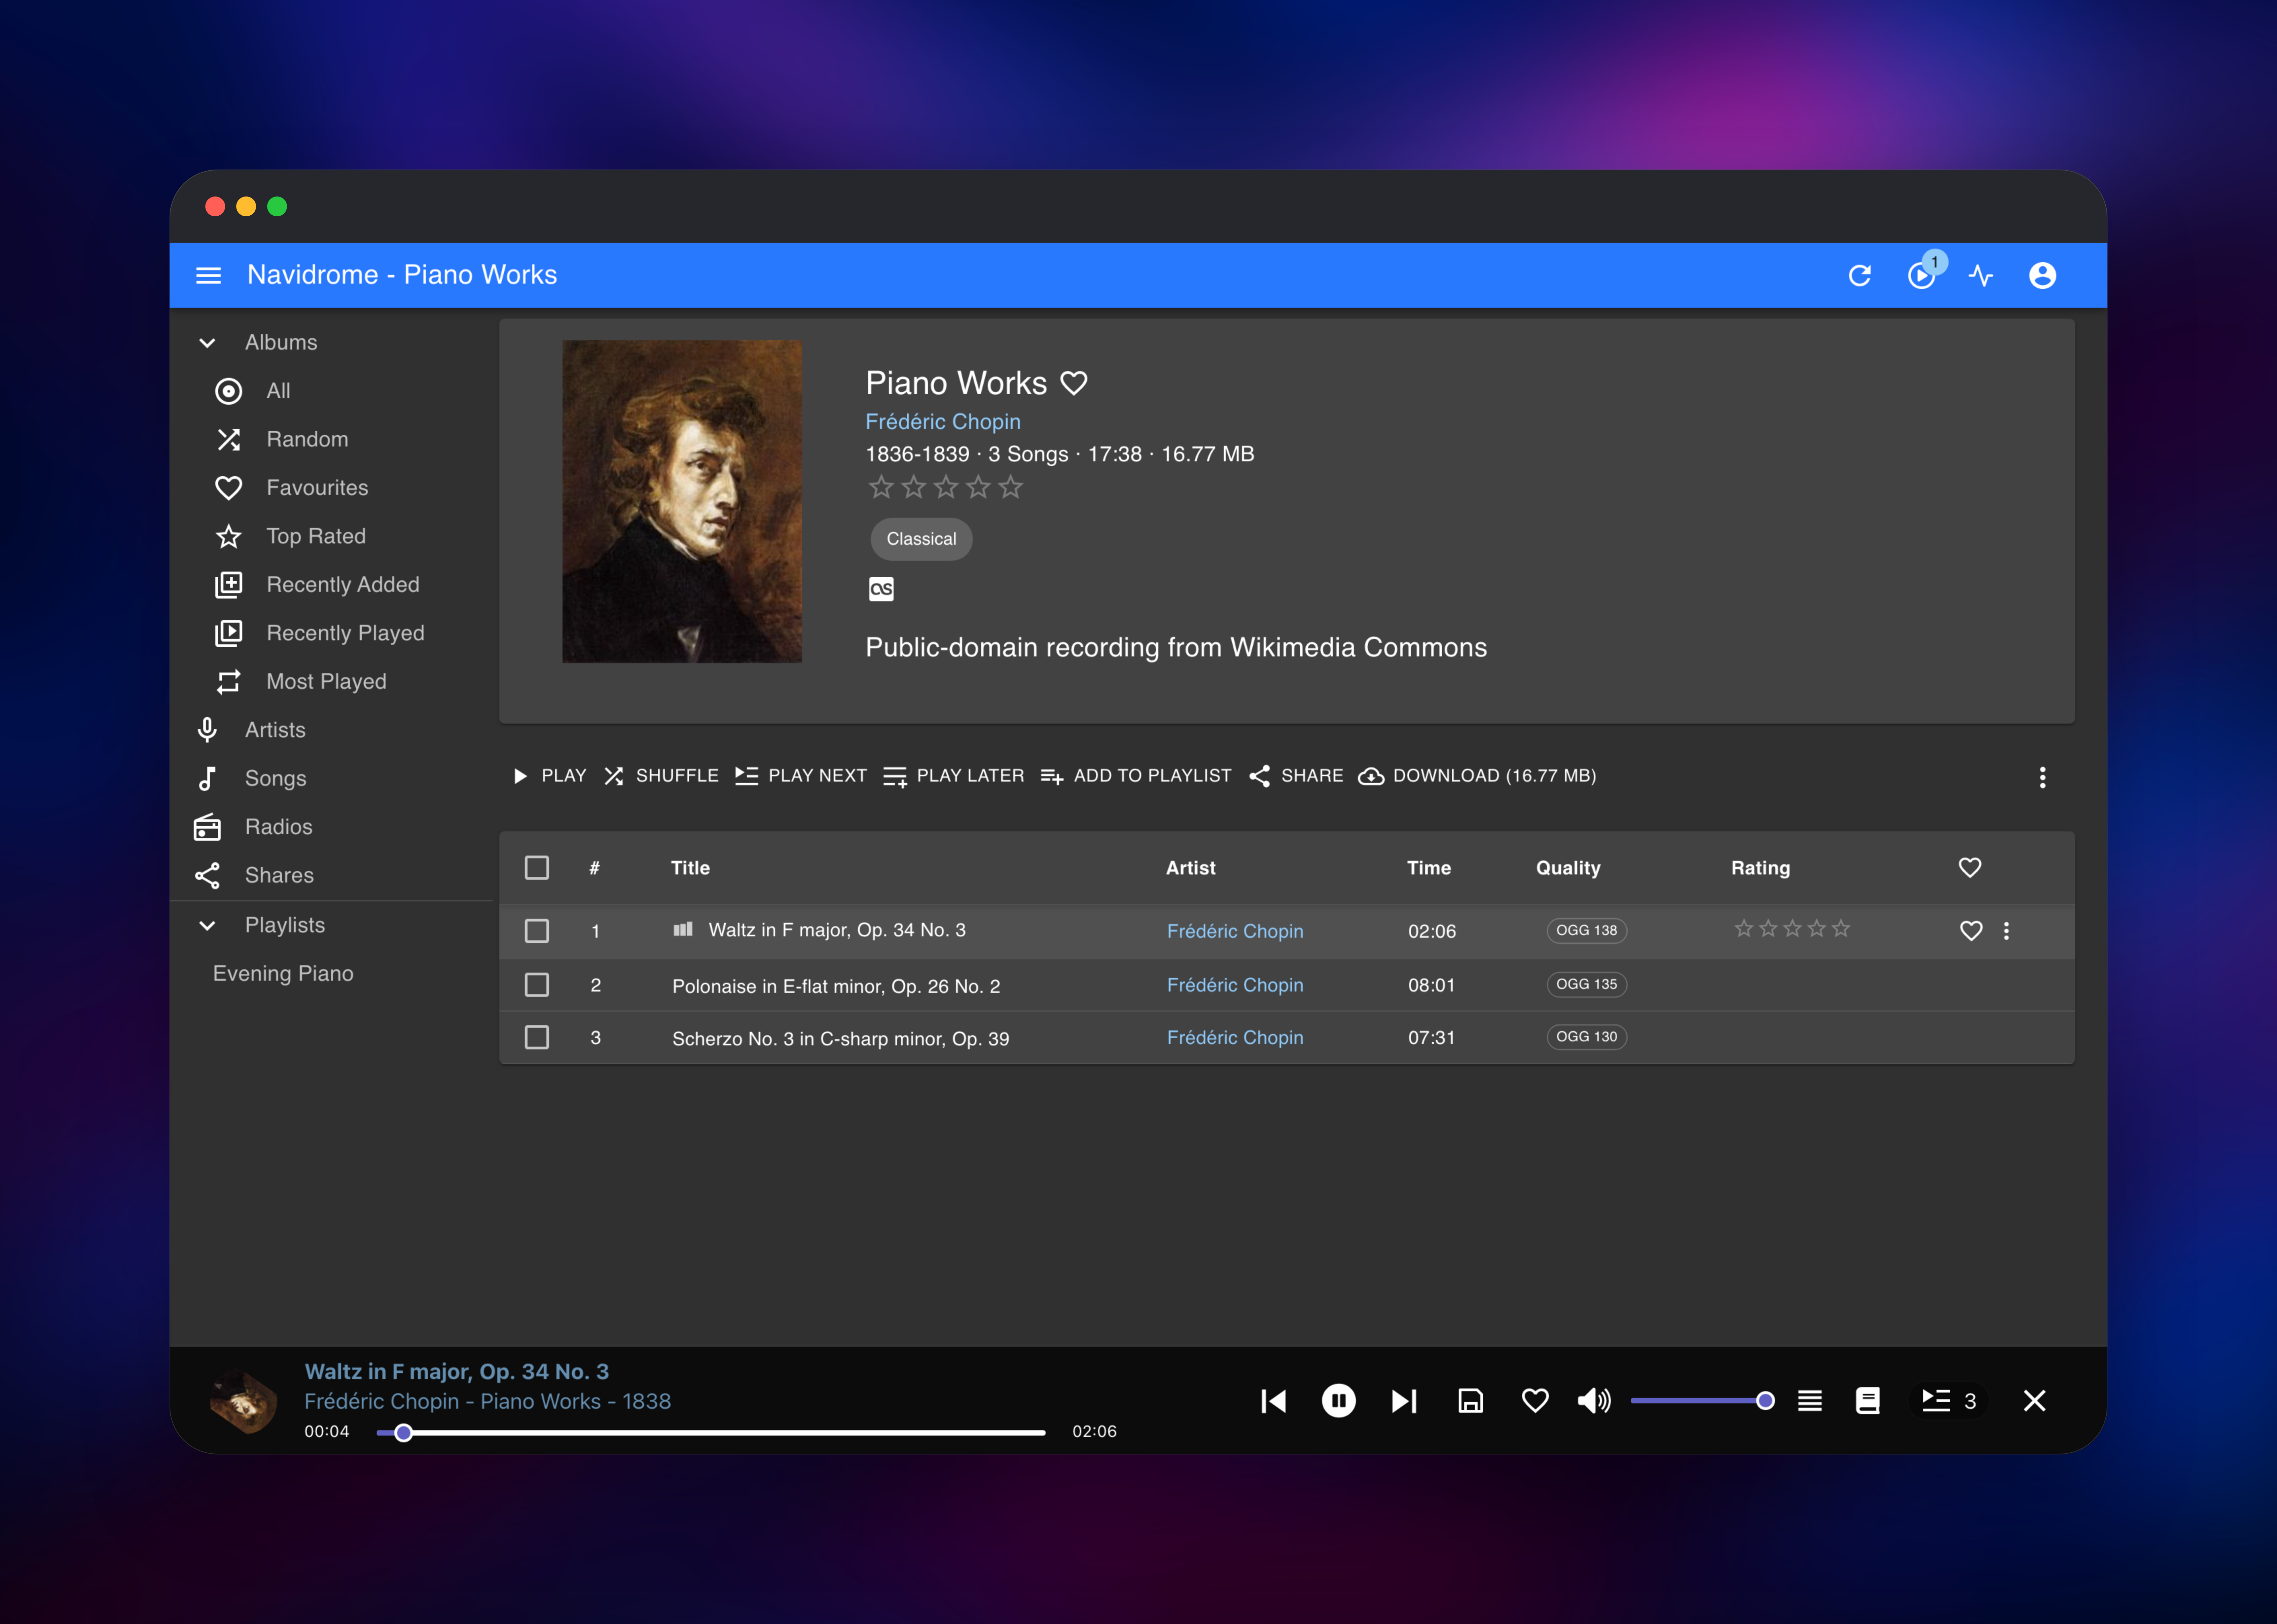The width and height of the screenshot is (2277, 1624).
Task: Select all songs with the header checkbox
Action: [537, 868]
